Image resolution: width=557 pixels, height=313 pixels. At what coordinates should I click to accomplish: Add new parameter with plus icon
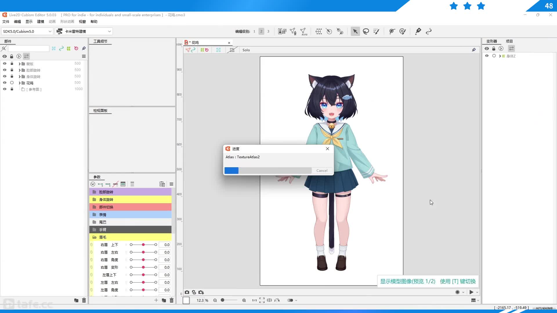(156, 300)
